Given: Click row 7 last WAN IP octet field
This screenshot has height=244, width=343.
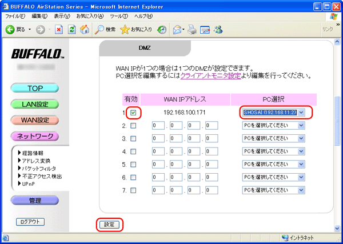Looking at the screenshot, I should point(212,190).
